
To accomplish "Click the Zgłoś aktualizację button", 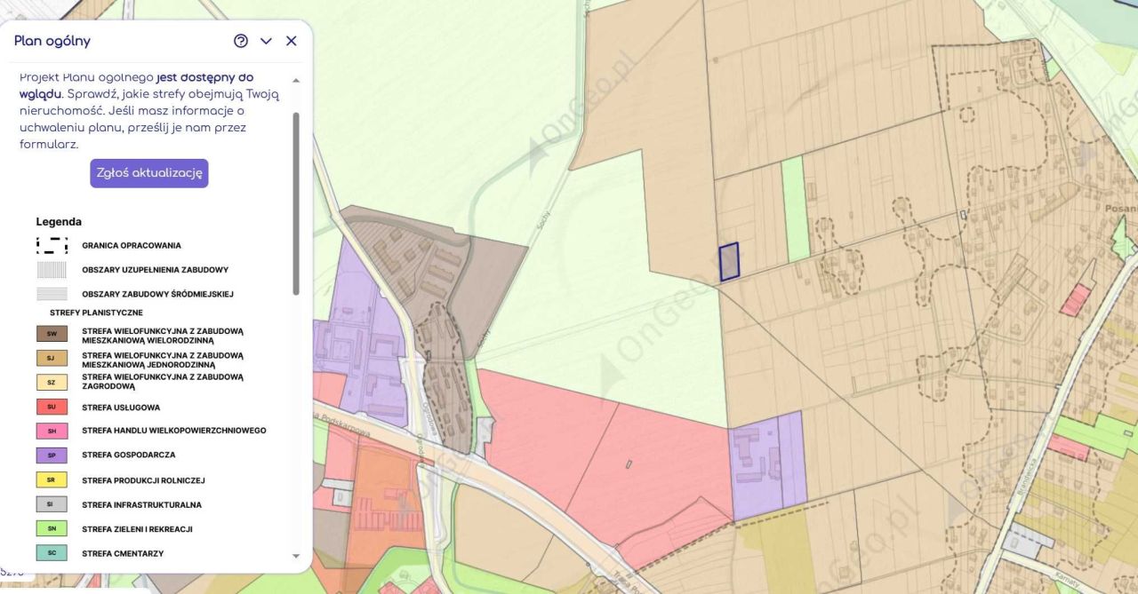I will (x=149, y=173).
